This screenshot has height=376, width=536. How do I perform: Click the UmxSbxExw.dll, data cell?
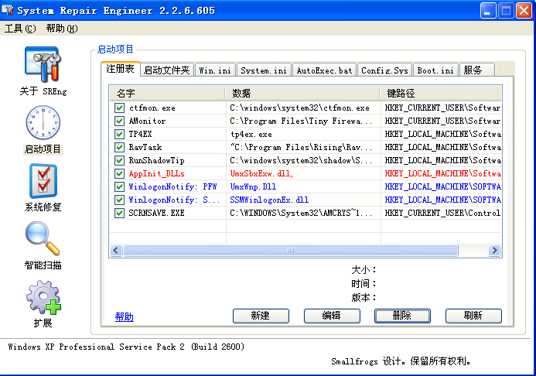(261, 173)
